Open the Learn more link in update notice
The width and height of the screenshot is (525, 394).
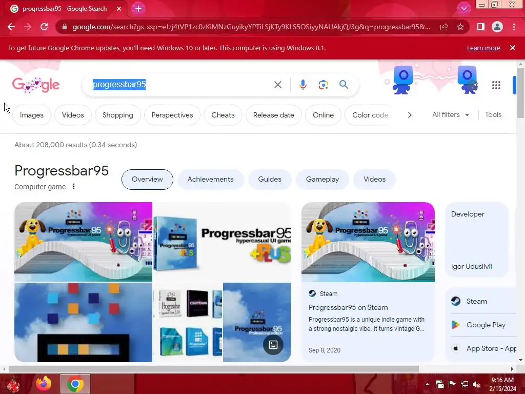pyautogui.click(x=483, y=48)
